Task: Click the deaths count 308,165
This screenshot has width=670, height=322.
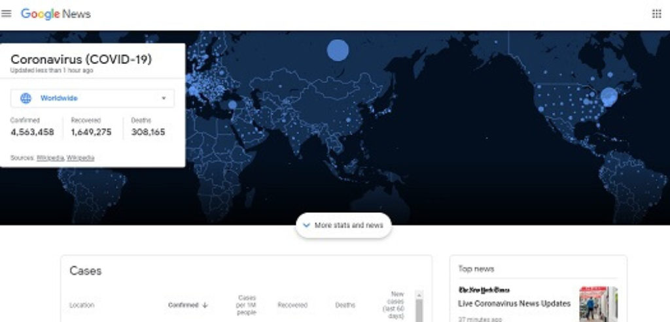Action: click(x=148, y=132)
